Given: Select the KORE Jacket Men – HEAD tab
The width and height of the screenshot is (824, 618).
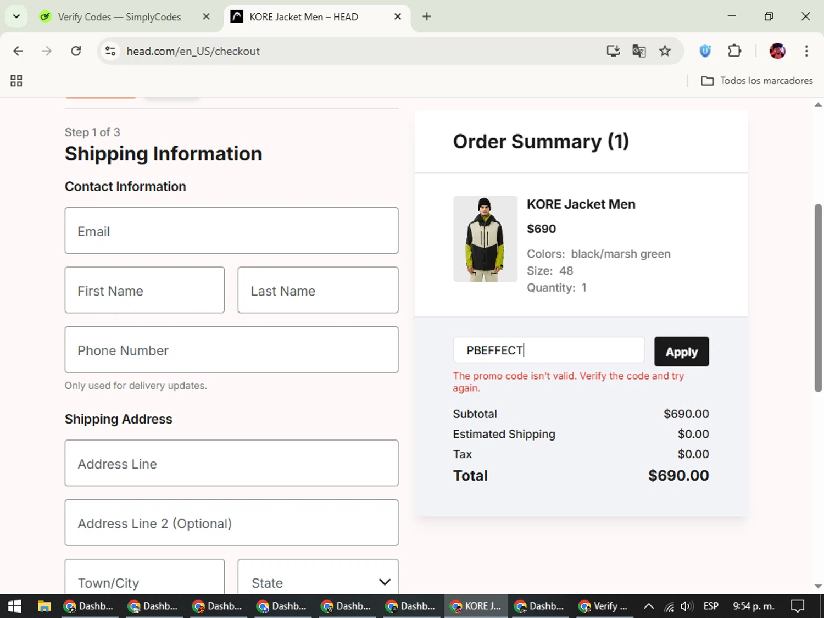Looking at the screenshot, I should [303, 17].
